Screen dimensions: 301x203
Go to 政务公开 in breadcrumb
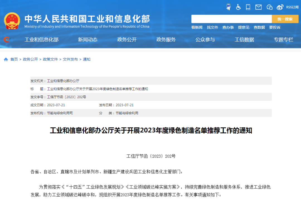pyautogui.click(x=30, y=59)
